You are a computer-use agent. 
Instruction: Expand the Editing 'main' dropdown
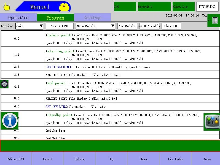[29, 26]
